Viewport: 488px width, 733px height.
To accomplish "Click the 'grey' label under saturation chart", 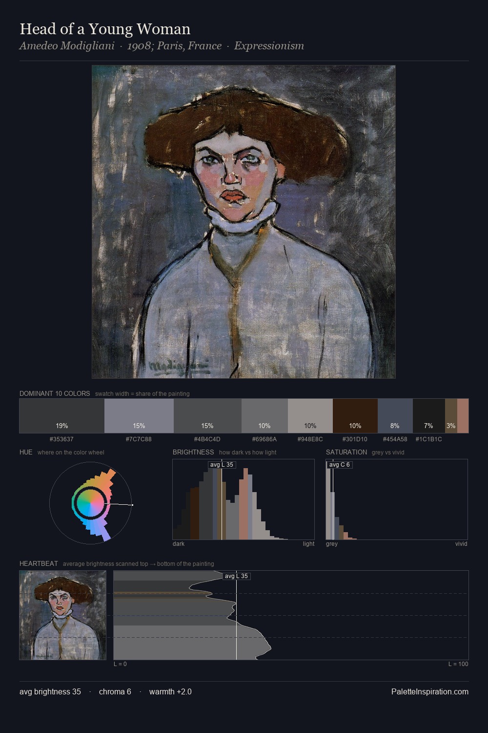I will point(332,544).
